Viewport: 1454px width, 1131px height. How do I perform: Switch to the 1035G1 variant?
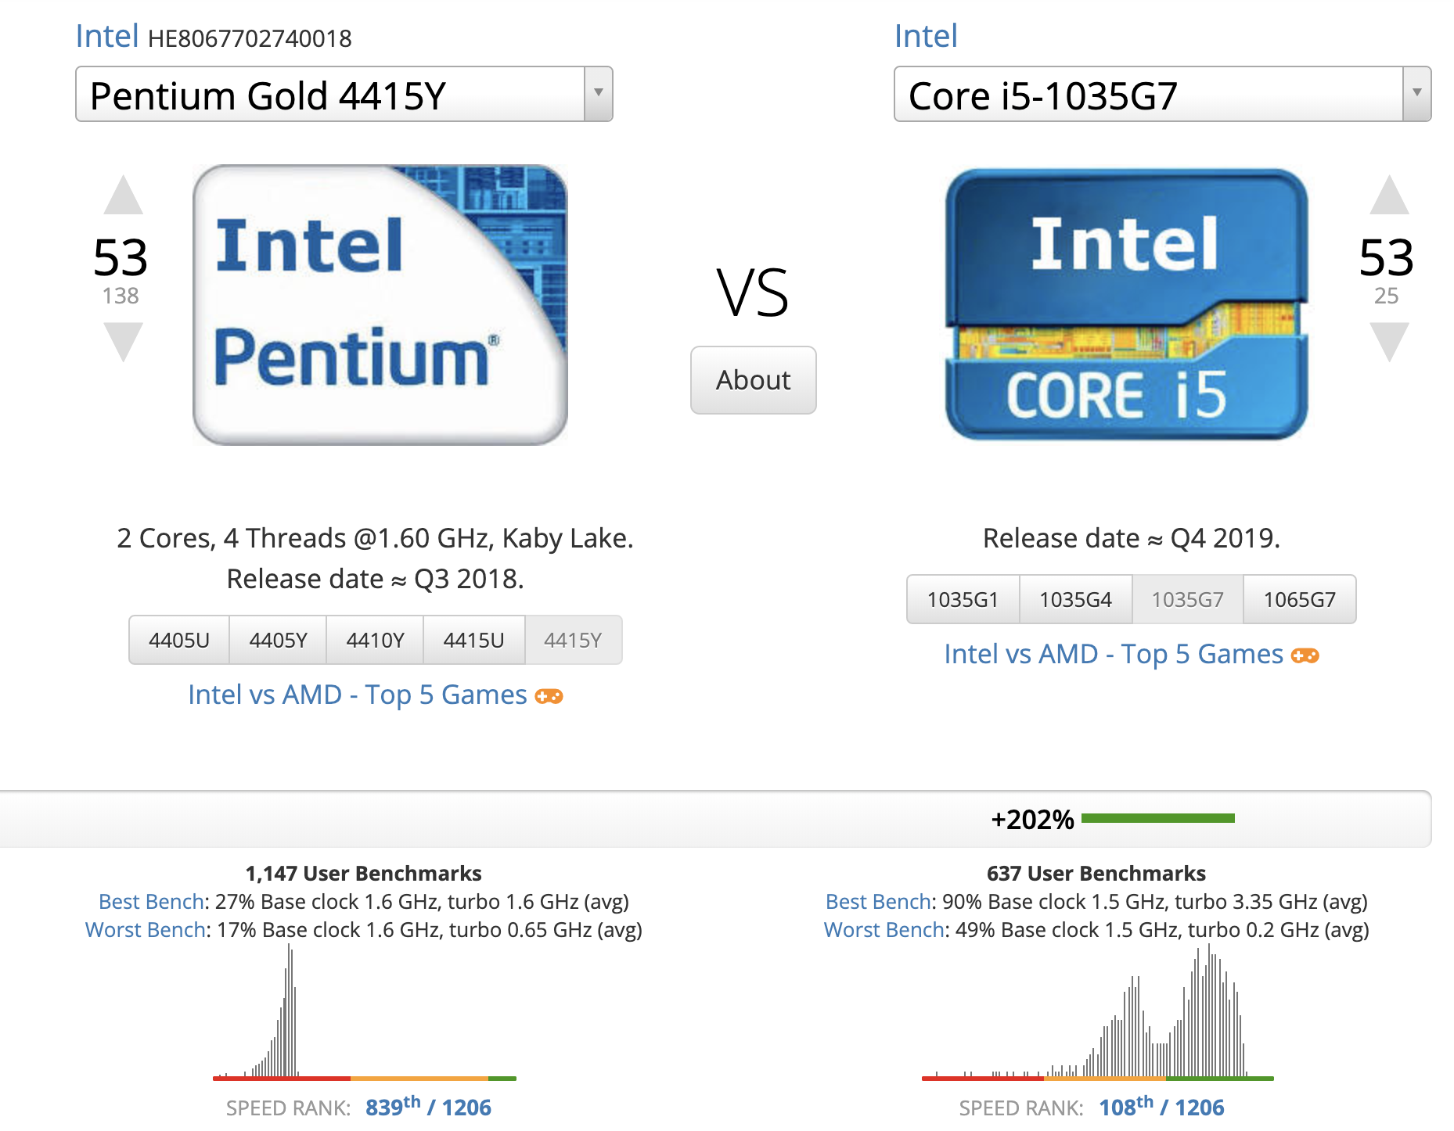pos(963,599)
